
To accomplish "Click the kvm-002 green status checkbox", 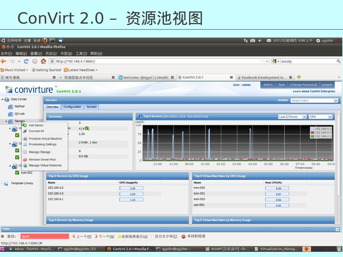I will pos(18,173).
